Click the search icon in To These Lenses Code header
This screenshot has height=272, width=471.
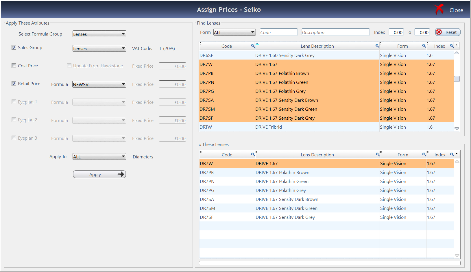[x=253, y=154]
